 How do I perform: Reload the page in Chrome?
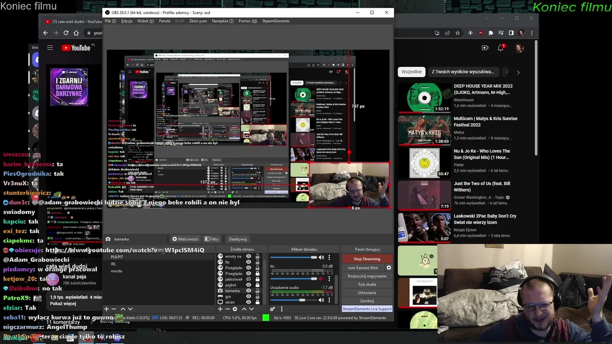pos(66,33)
